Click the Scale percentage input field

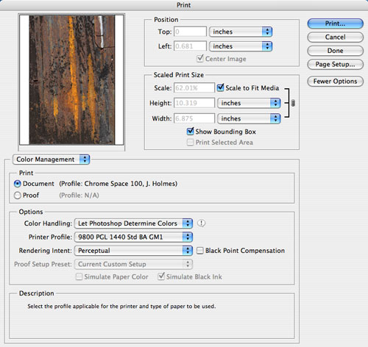click(x=194, y=87)
